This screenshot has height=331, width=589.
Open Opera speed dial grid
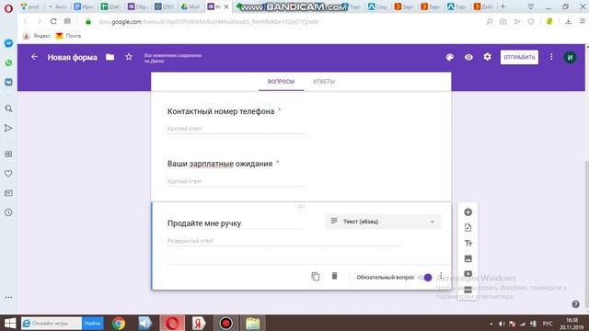pos(67,21)
